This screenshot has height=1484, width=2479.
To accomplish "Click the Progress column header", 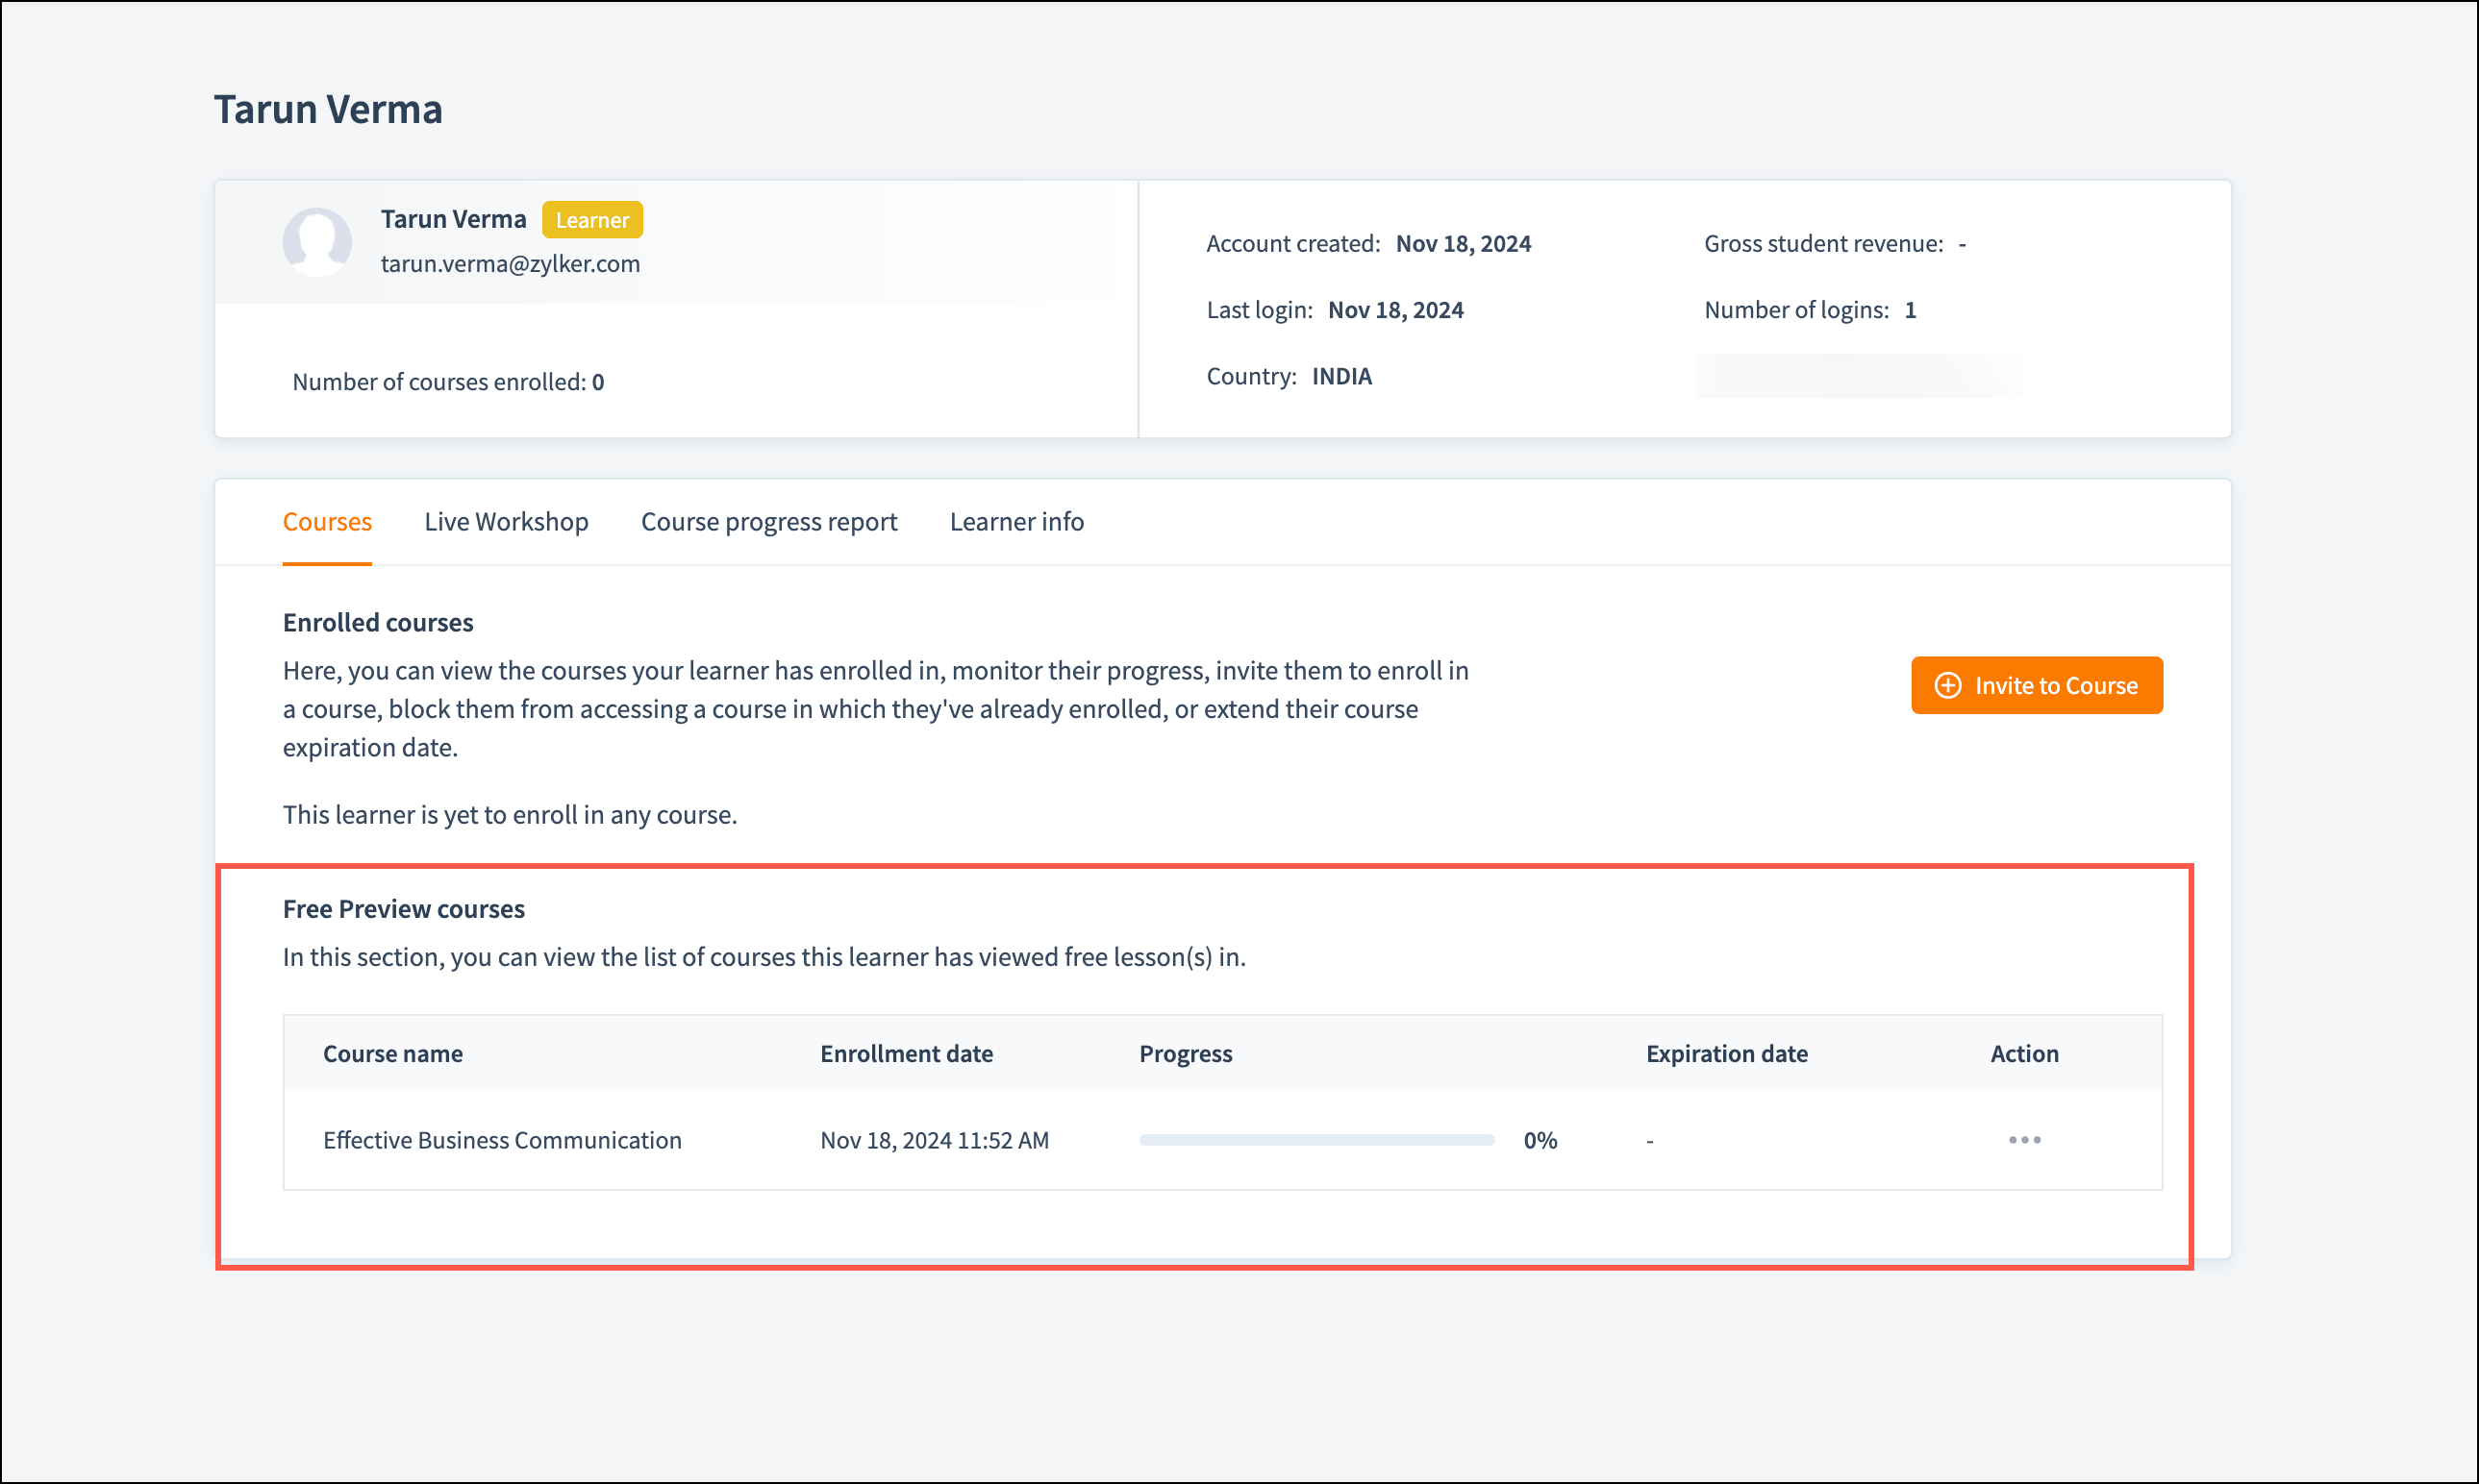I will 1186,1054.
